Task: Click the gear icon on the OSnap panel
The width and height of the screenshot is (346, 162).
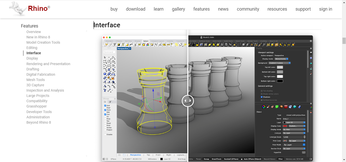Action: tap(115, 99)
